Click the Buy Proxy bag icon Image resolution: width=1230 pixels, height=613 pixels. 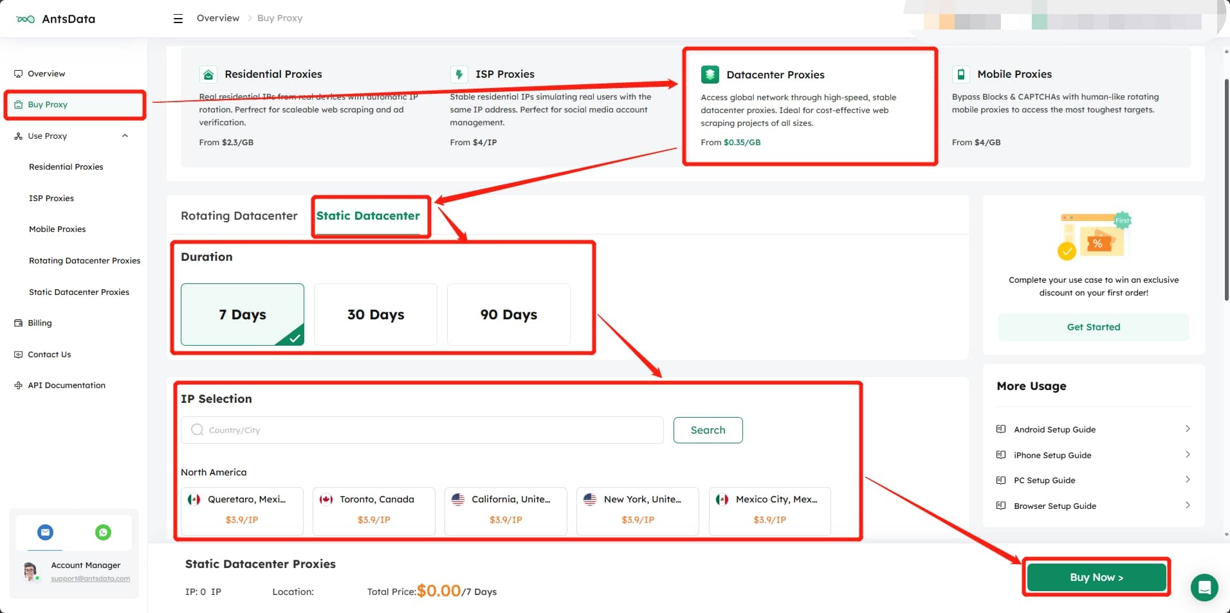(19, 105)
